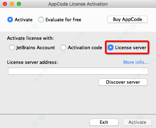Image resolution: width=156 pixels, height=128 pixels.
Task: Minimize the window with yellow button
Action: click(x=12, y=4)
